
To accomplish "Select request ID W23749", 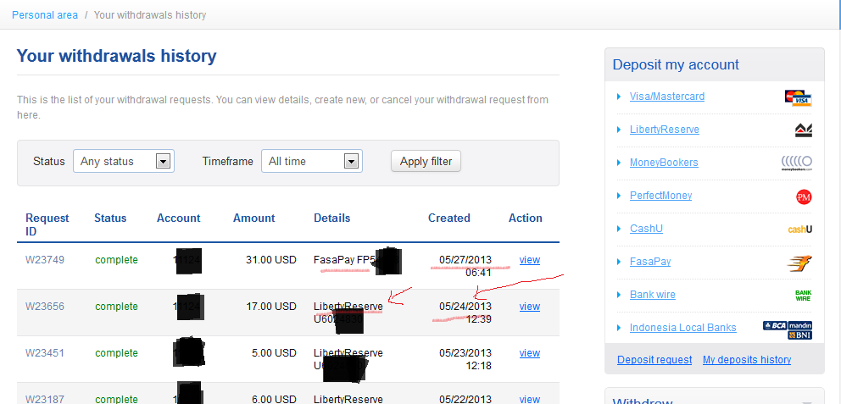I will click(45, 260).
